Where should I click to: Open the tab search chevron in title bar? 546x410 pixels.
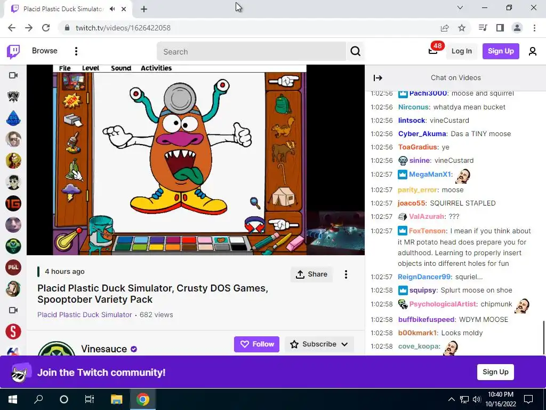click(460, 7)
